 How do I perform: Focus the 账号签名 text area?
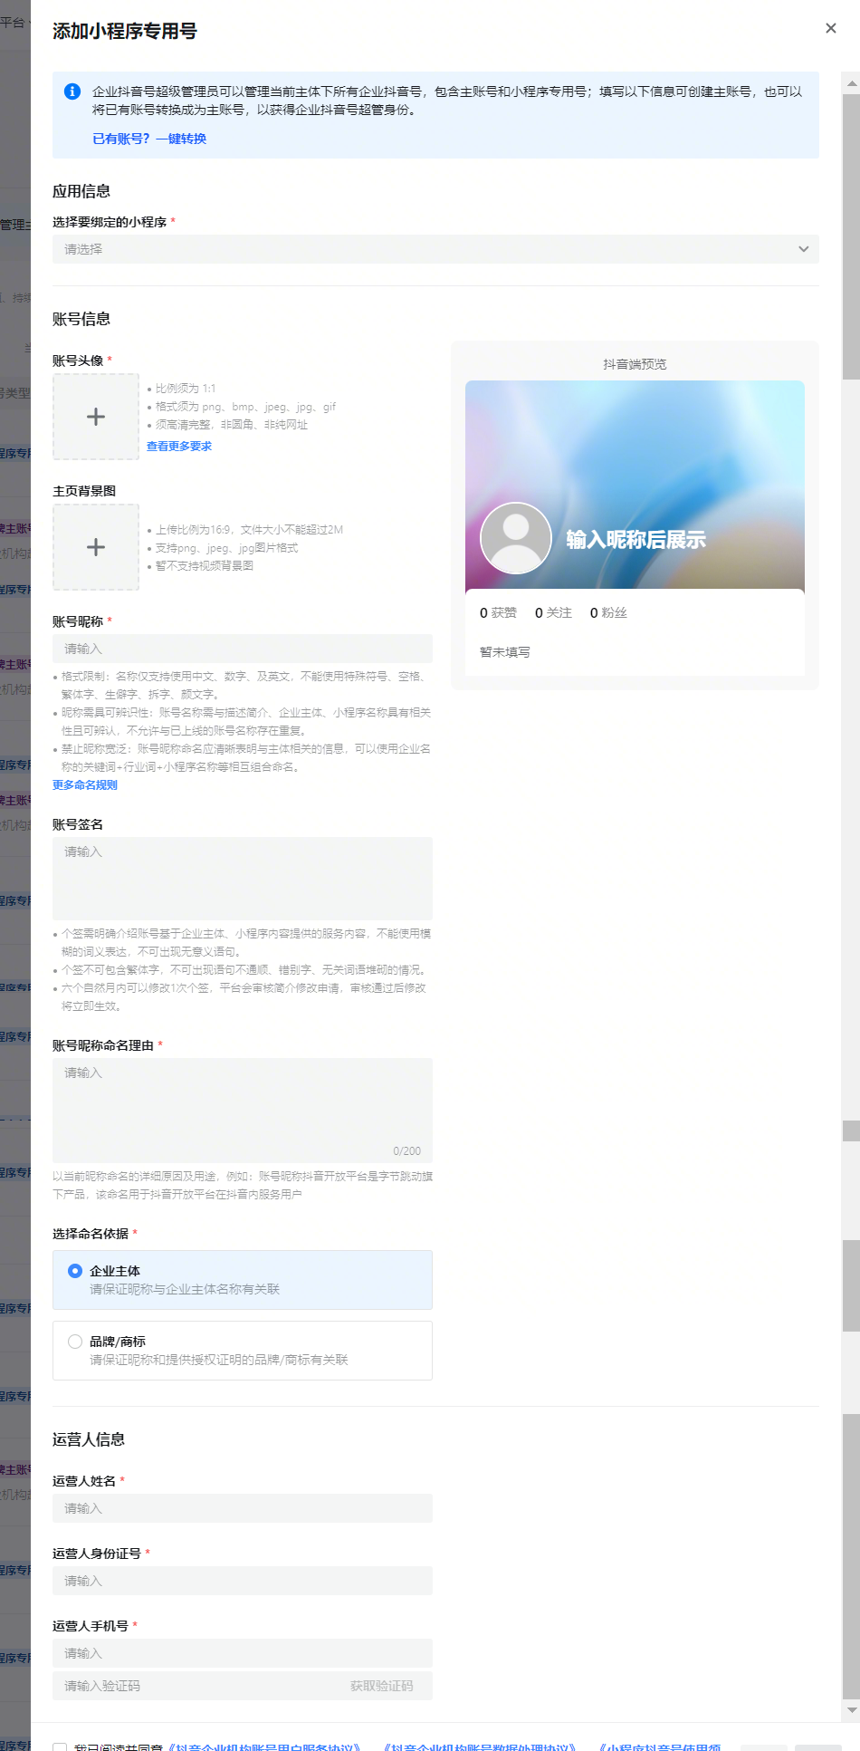(x=242, y=878)
